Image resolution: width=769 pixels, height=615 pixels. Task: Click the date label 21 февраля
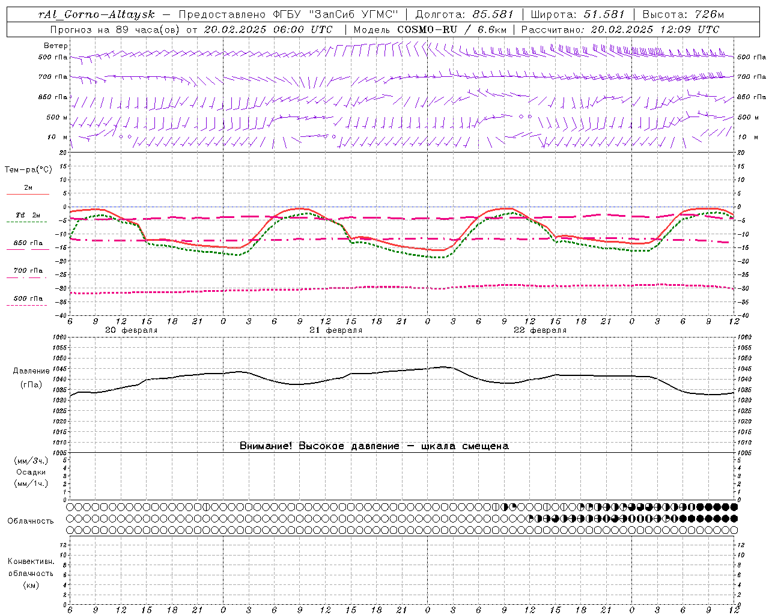tap(336, 330)
